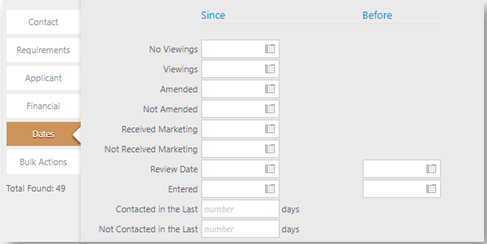Image resolution: width=487 pixels, height=244 pixels.
Task: Select the Applicant tab
Action: point(43,78)
